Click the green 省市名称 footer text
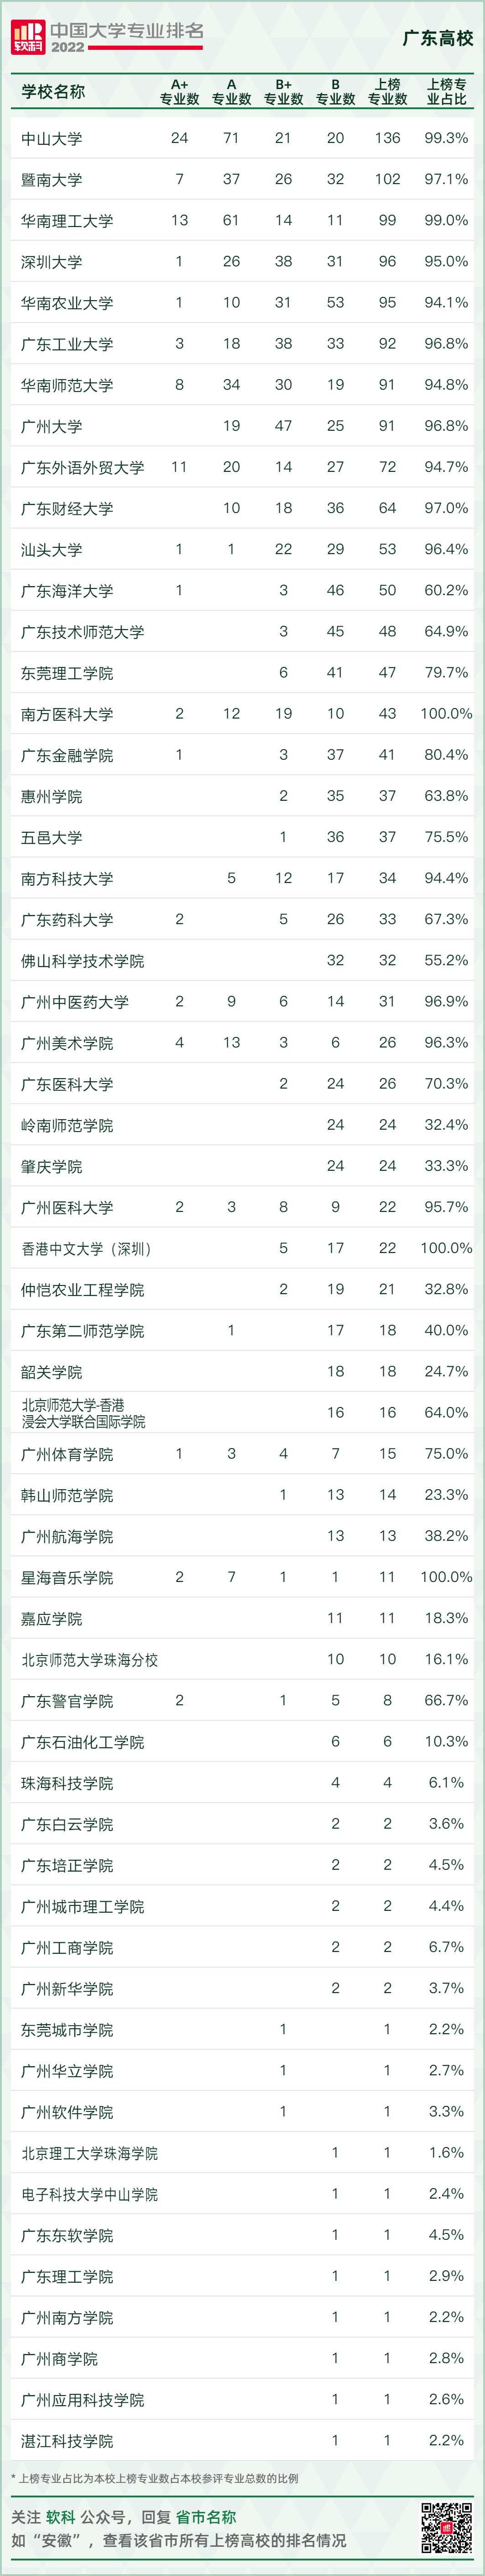Image resolution: width=485 pixels, height=2576 pixels. [207, 2516]
